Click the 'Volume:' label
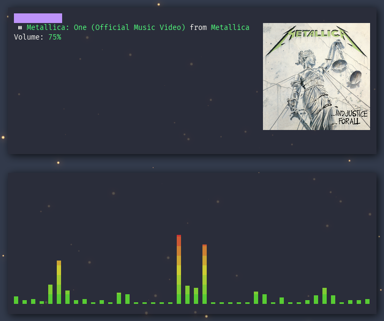 pyautogui.click(x=29, y=37)
